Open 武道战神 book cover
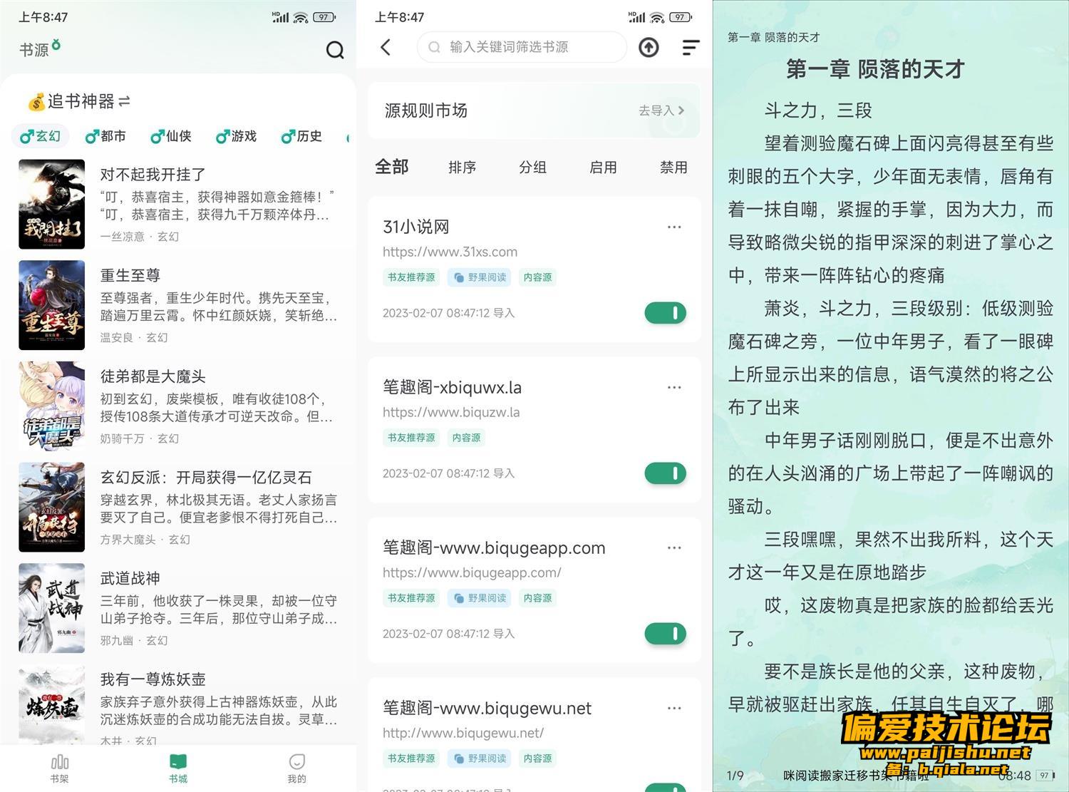This screenshot has height=792, width=1069. click(x=51, y=608)
